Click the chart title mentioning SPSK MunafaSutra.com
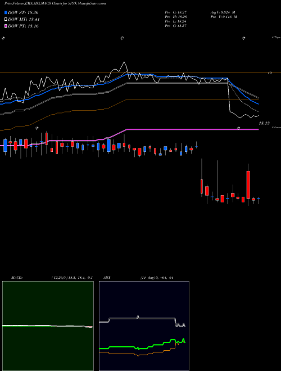Viewport: 281px width, 371px height. [55, 3]
